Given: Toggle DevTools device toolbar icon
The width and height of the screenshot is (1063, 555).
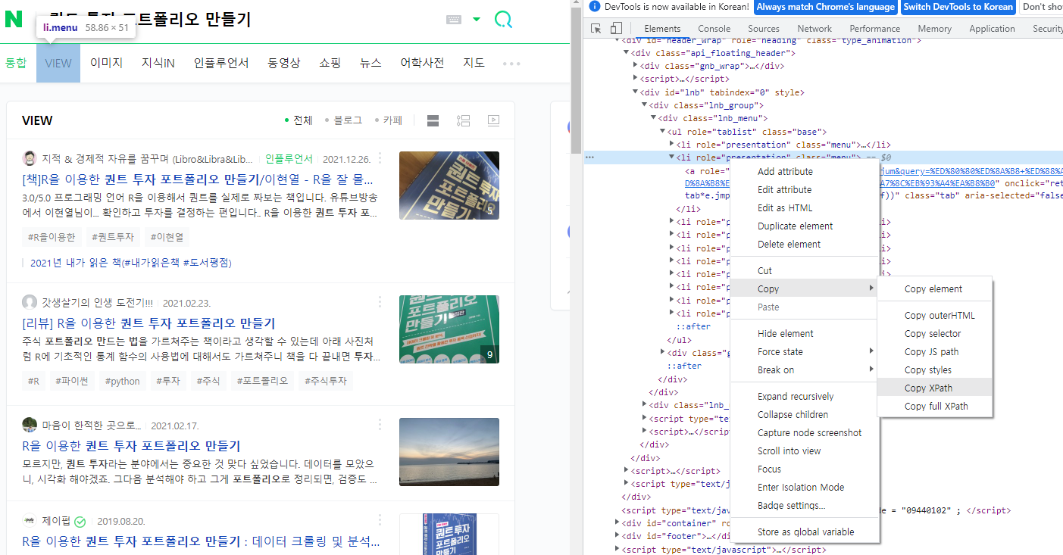Looking at the screenshot, I should pos(616,29).
